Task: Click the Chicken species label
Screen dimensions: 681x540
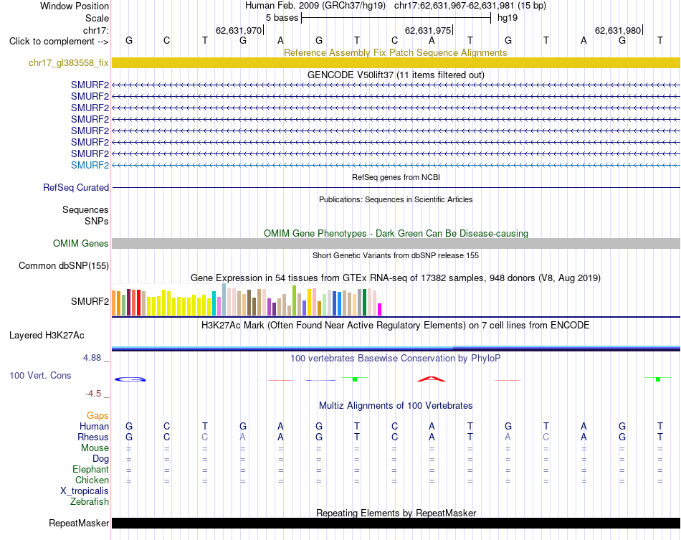Action: (92, 480)
